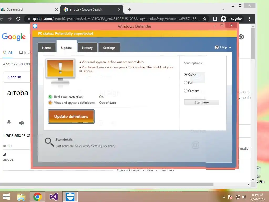This screenshot has width=269, height=202.
Task: Click the Windows Defender shield title icon
Action: (35, 26)
